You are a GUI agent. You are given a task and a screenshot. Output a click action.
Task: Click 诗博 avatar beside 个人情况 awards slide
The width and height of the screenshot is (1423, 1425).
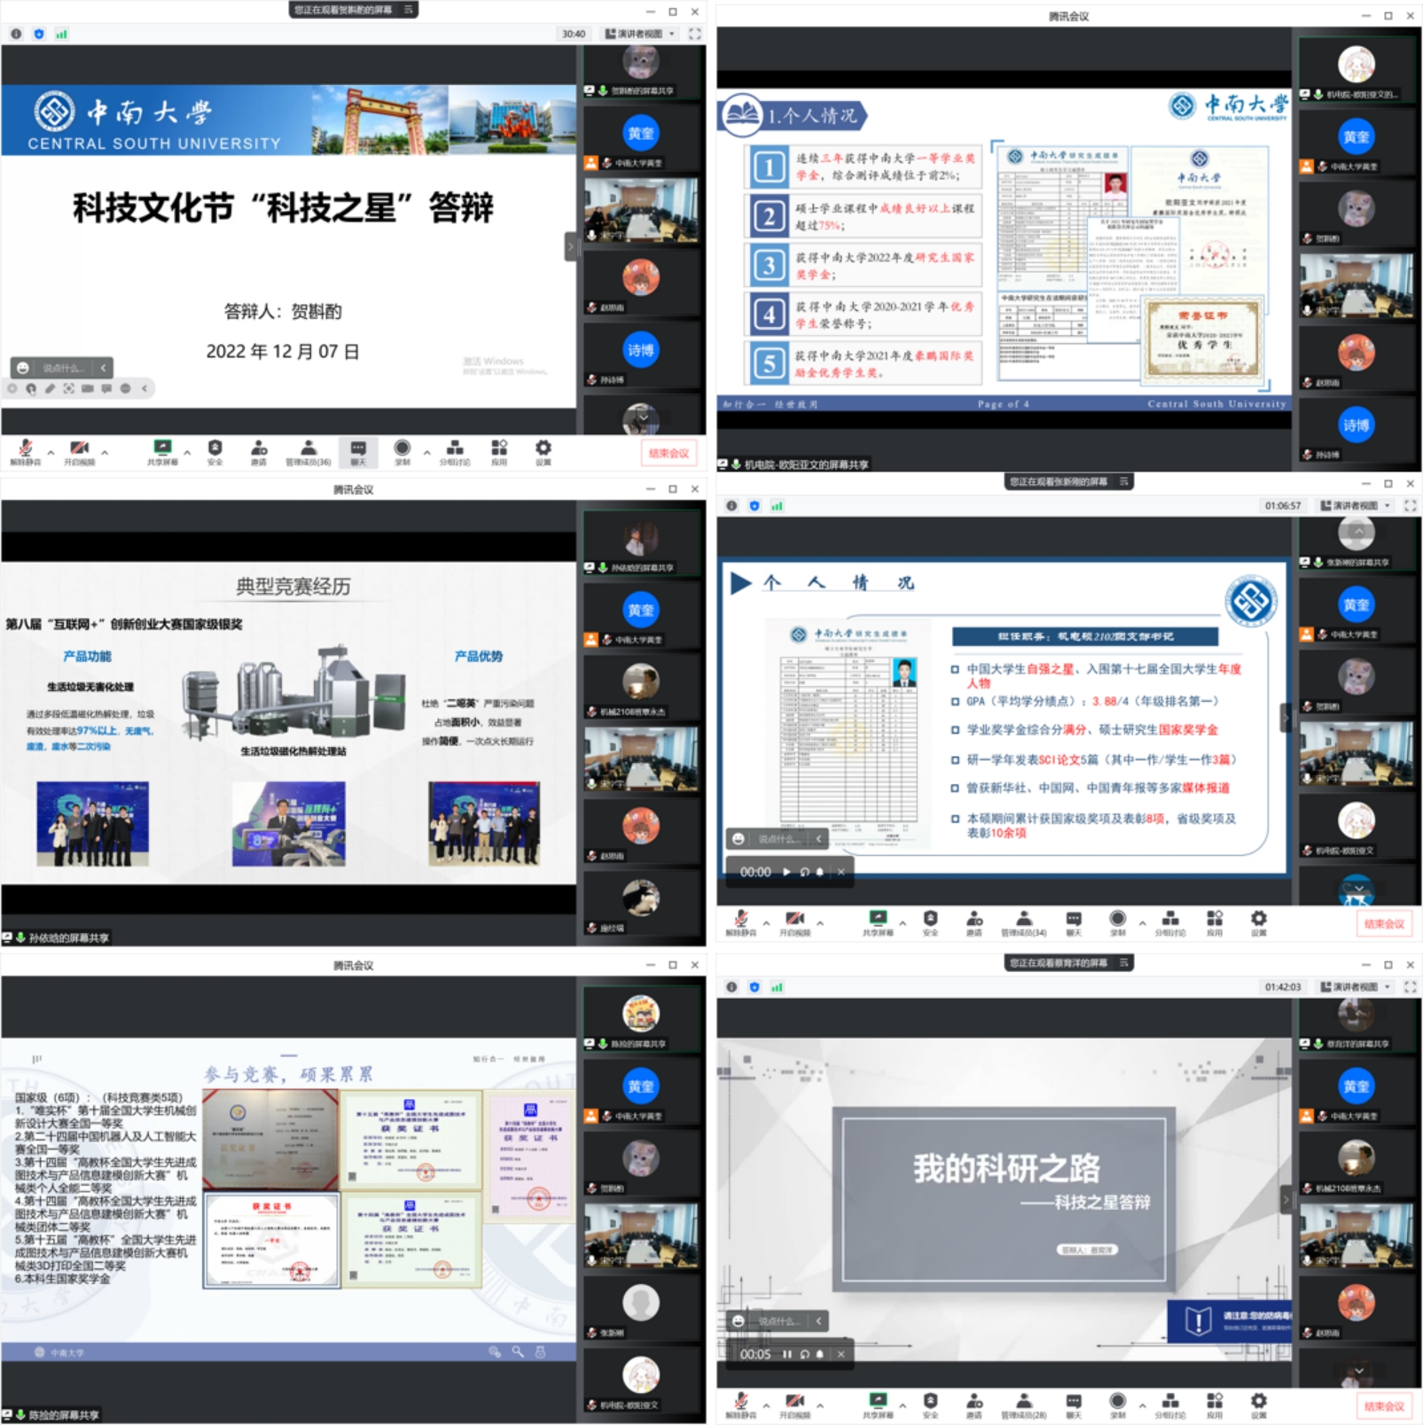[1356, 425]
